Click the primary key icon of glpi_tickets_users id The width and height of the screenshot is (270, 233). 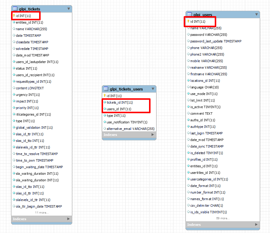[x=105, y=95]
